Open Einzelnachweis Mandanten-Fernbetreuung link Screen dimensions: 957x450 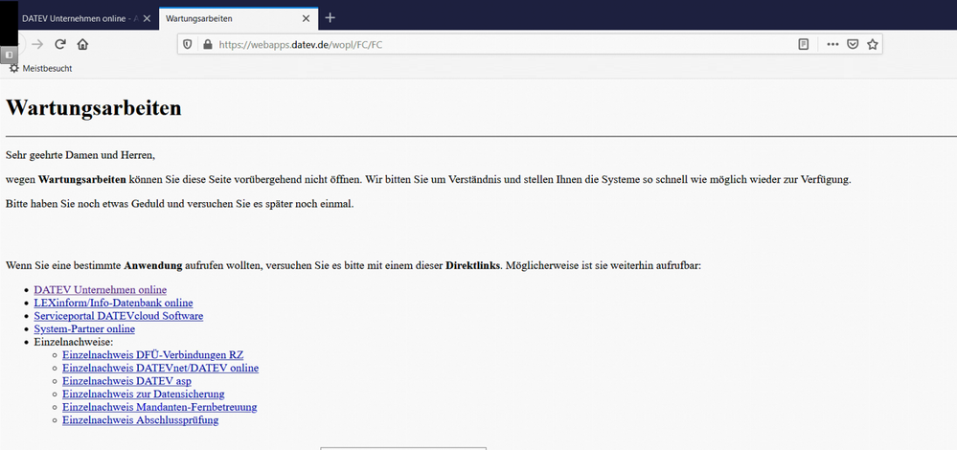pos(159,407)
